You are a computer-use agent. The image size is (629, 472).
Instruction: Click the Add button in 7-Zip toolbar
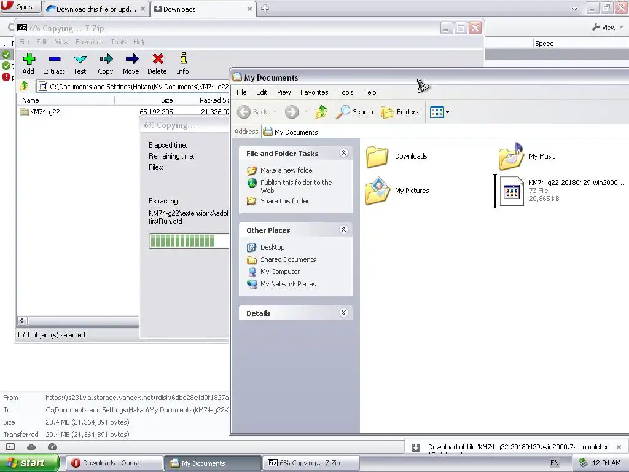(28, 63)
